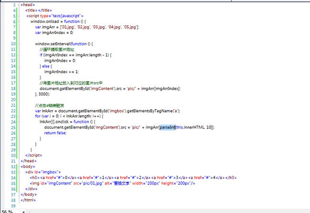Click the '03.jpg' string in imgArr
The height and width of the screenshot is (213, 310).
(99, 27)
